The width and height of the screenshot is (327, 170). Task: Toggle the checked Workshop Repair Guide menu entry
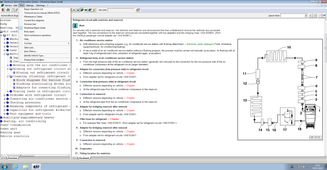tap(34, 28)
